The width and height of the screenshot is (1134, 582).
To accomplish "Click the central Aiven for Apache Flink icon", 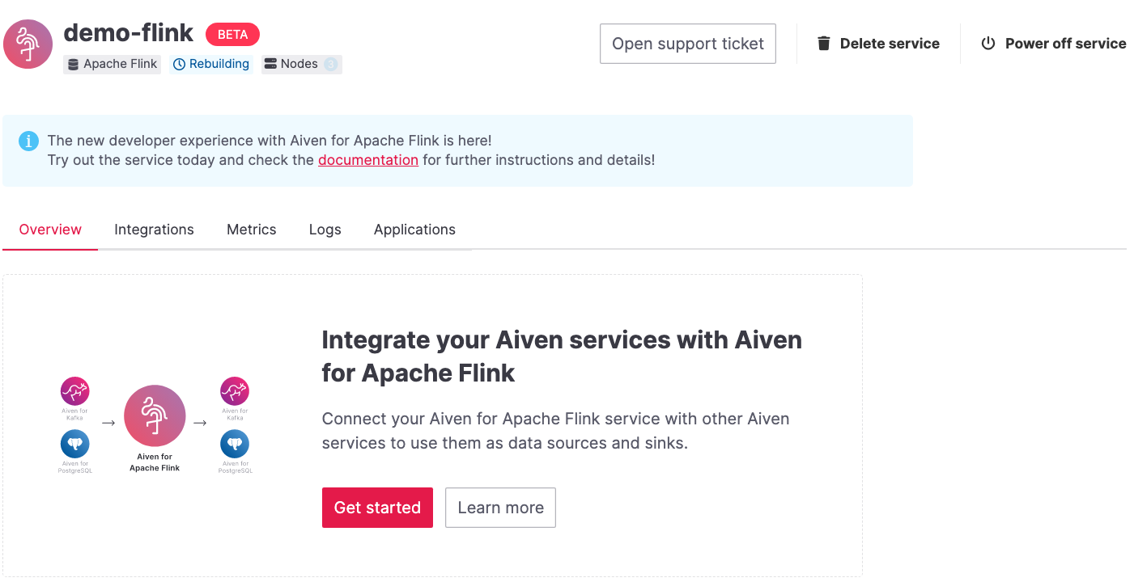I will (155, 415).
